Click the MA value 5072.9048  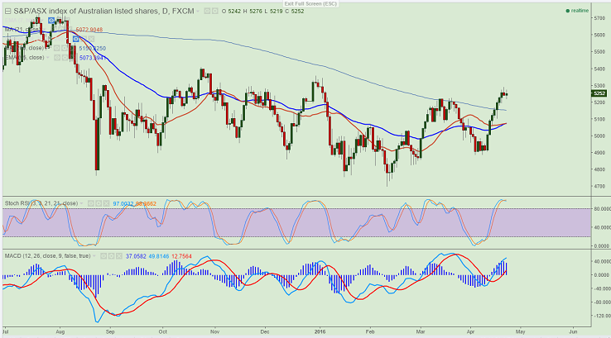pyautogui.click(x=89, y=30)
